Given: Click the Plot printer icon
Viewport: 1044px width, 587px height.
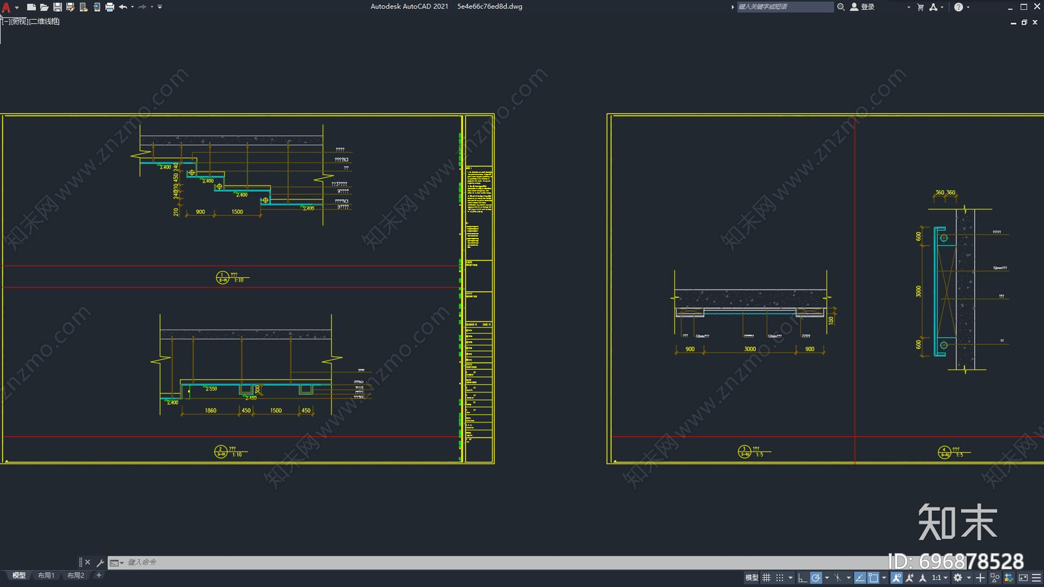Looking at the screenshot, I should point(110,7).
